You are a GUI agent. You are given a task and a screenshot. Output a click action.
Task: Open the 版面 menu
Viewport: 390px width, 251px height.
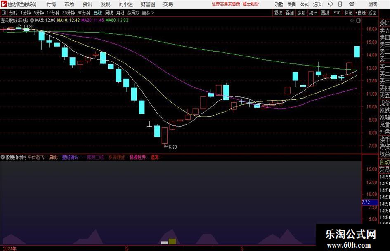[x=291, y=4]
